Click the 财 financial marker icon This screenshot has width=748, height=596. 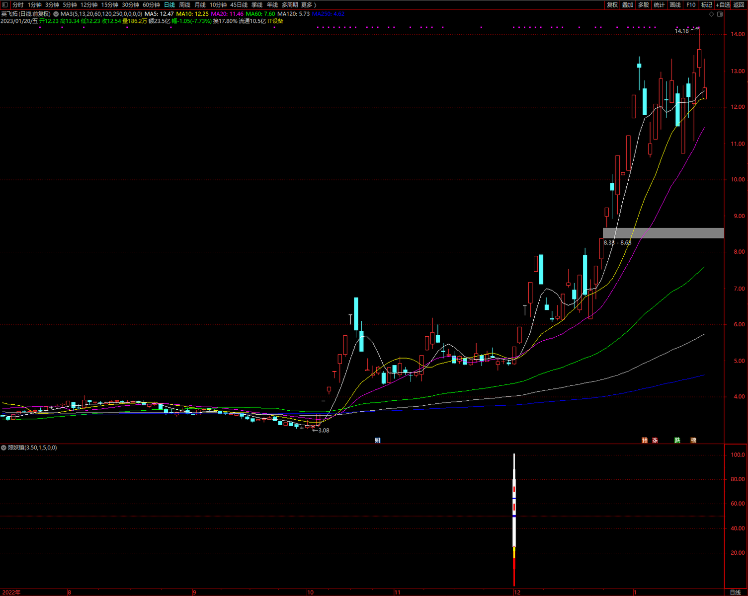(378, 441)
